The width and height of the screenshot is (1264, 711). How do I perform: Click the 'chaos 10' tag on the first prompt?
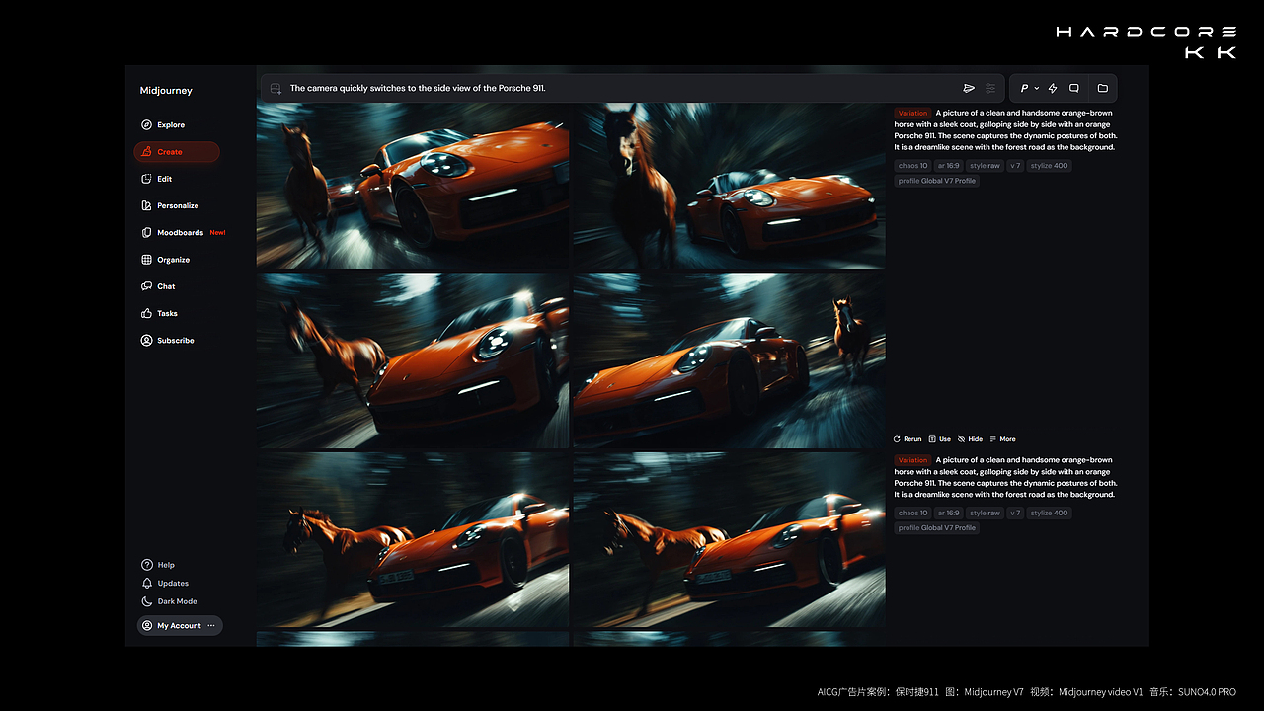[x=913, y=166]
